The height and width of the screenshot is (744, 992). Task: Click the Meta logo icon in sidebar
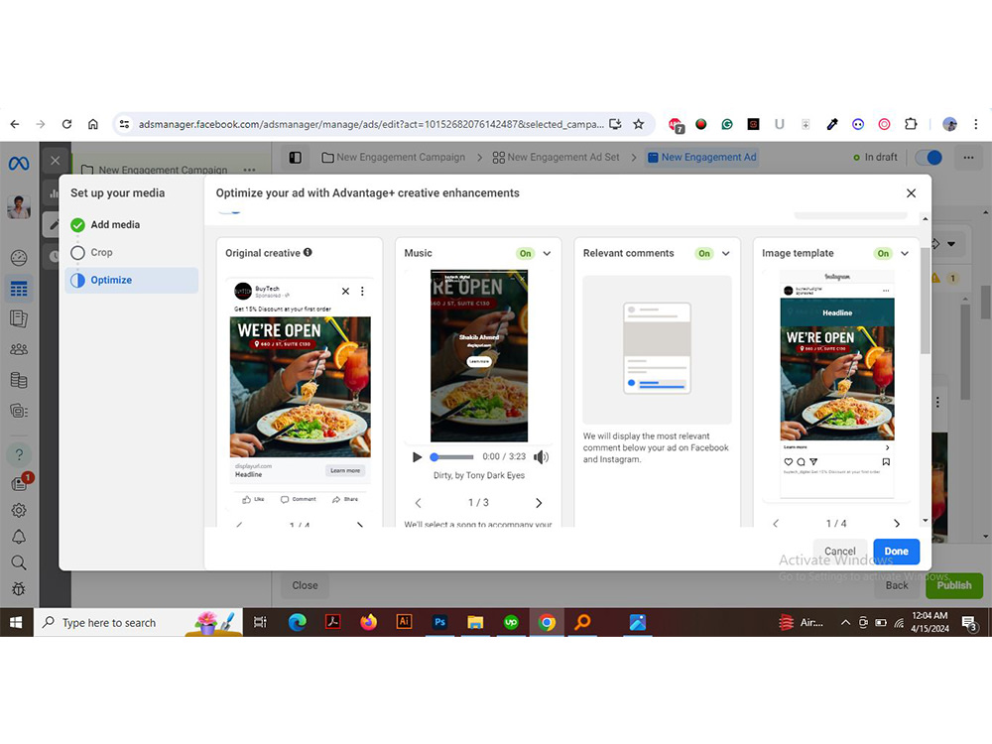(x=18, y=164)
